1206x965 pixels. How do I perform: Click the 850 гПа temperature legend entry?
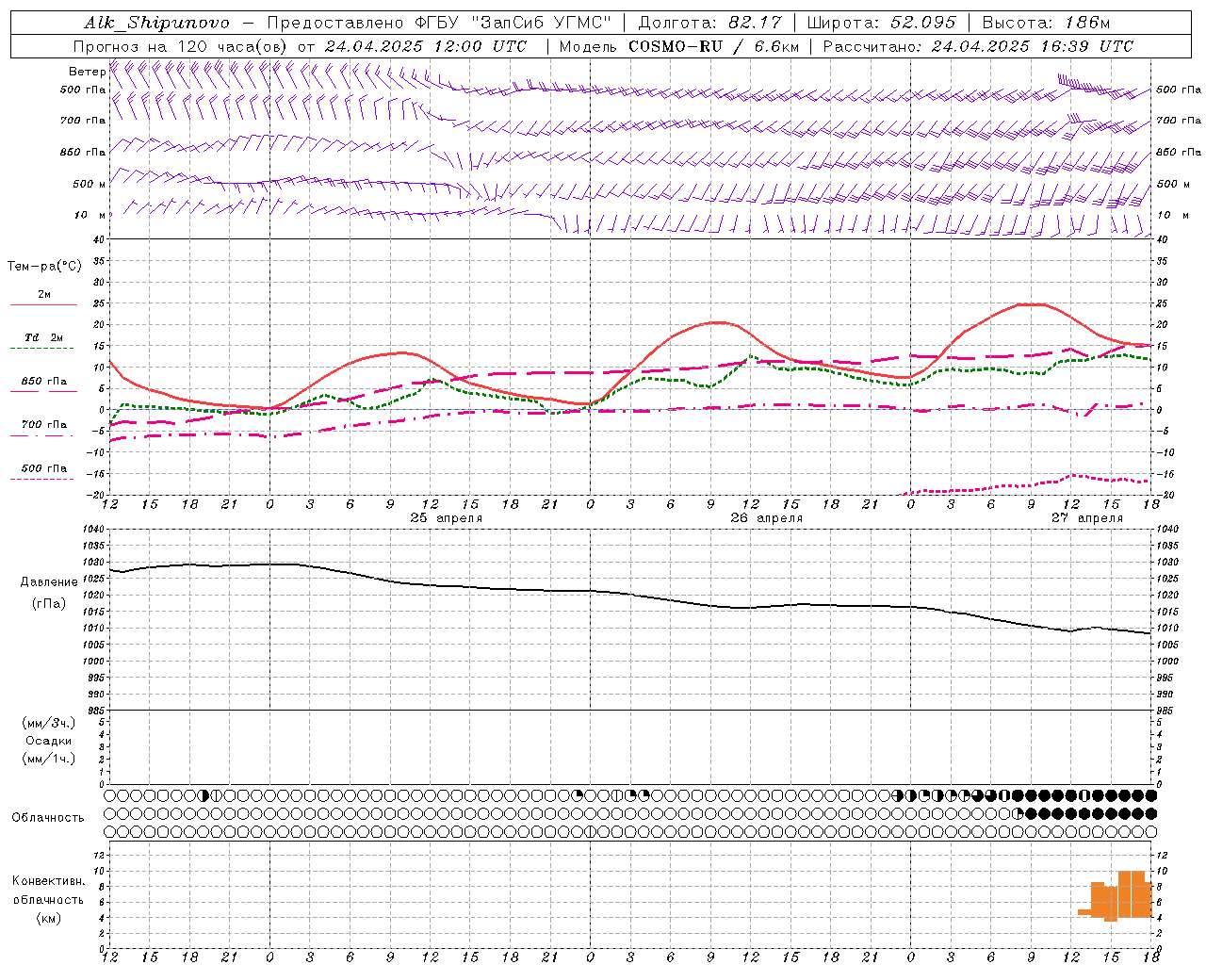43,382
